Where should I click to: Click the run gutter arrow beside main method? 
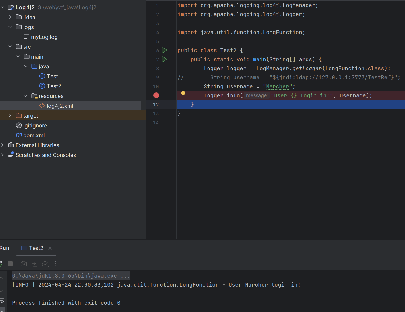(x=164, y=59)
